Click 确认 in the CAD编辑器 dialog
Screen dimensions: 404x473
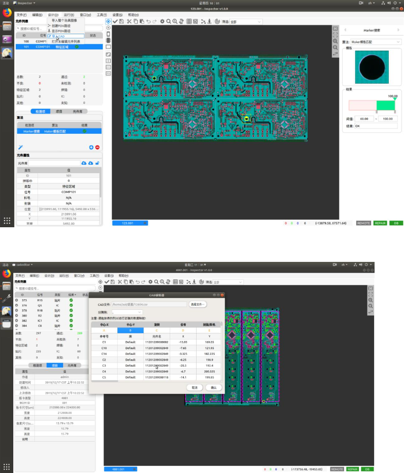[x=214, y=388]
